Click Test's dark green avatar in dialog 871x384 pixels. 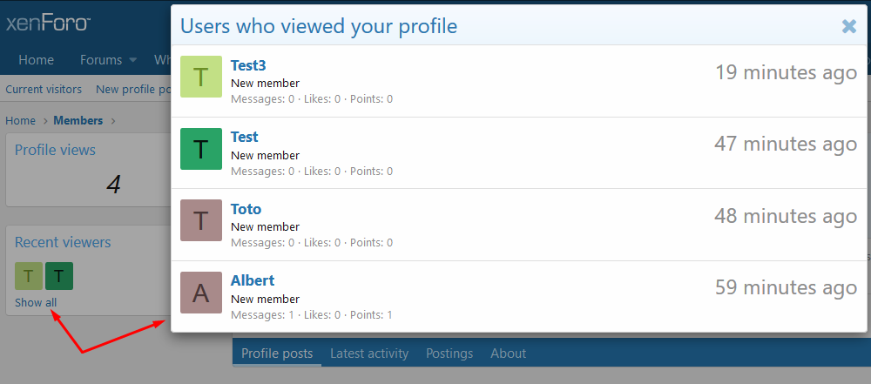pyautogui.click(x=201, y=149)
